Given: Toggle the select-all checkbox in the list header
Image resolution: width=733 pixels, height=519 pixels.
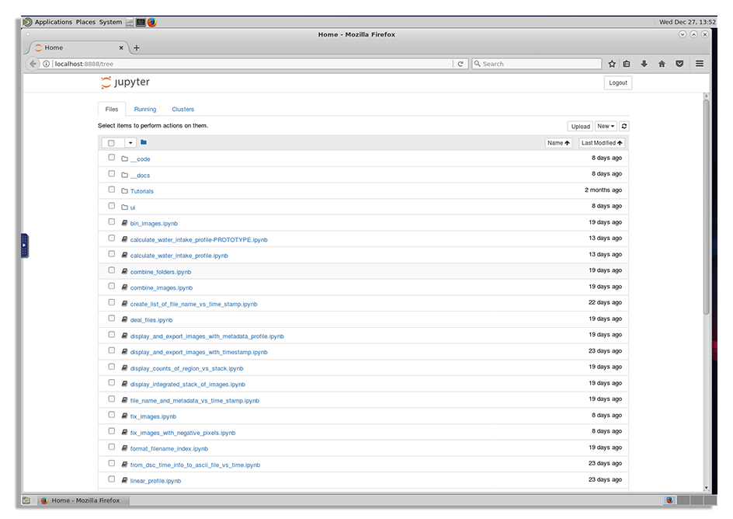Looking at the screenshot, I should (x=111, y=142).
